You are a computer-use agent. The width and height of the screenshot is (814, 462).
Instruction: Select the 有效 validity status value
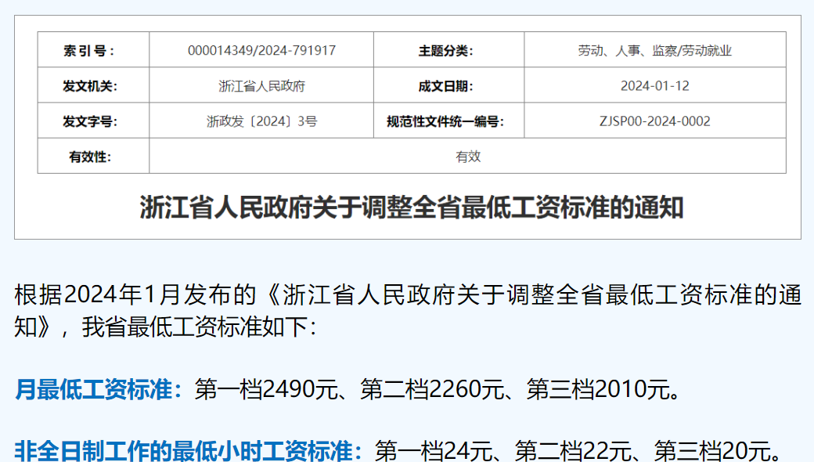point(468,157)
